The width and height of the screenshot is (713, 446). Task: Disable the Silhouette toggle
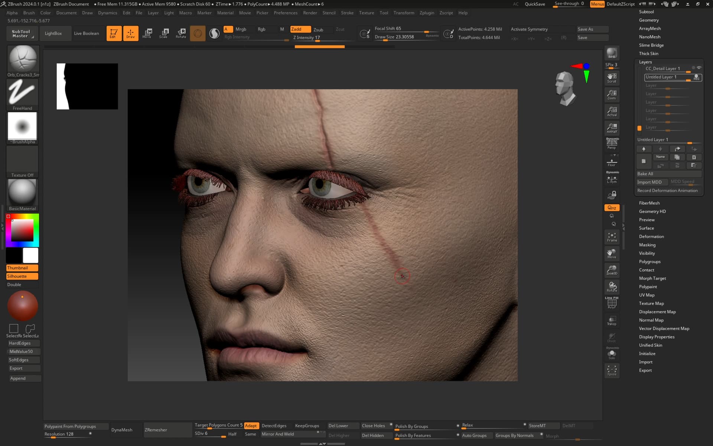point(22,276)
